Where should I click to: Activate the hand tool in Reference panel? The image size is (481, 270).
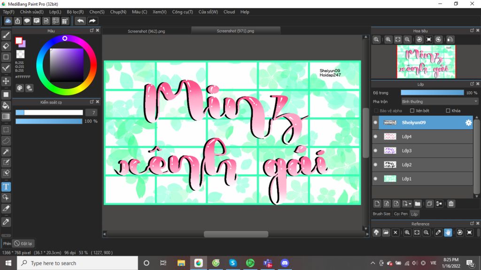[448, 232]
